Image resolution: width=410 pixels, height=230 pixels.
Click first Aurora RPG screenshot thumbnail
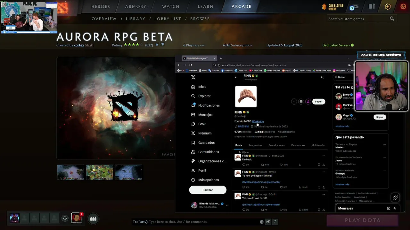coord(70,172)
